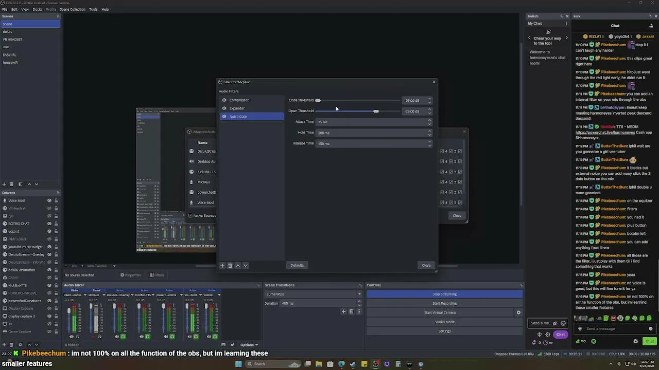The width and height of the screenshot is (659, 370).
Task: Open source properties gear in Sources toolbar
Action: point(20,345)
